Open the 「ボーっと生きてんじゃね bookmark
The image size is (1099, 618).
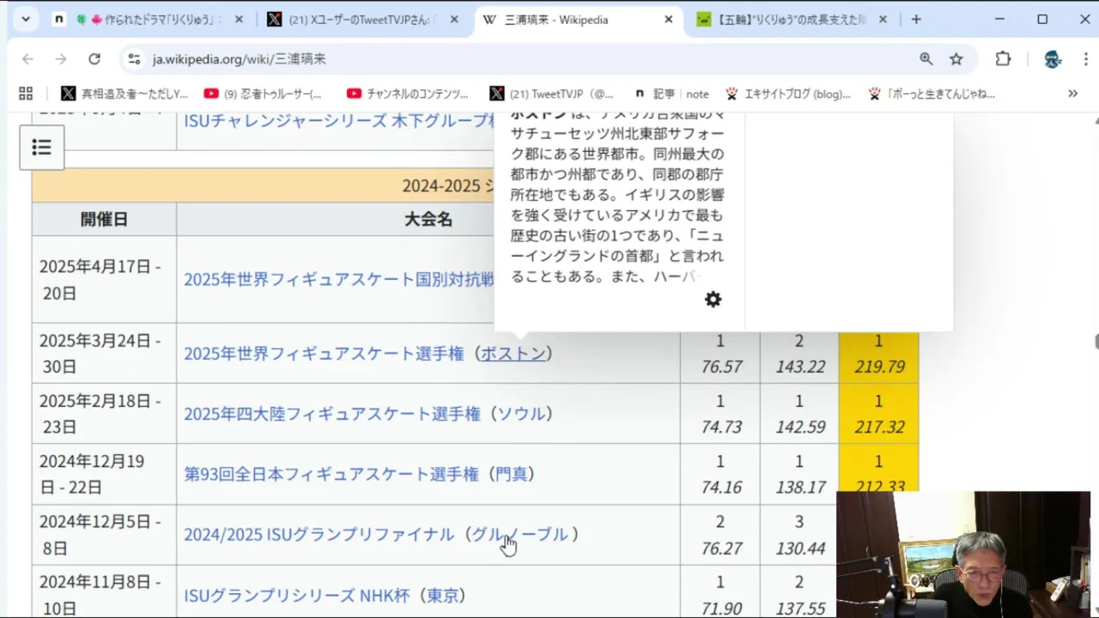[932, 94]
